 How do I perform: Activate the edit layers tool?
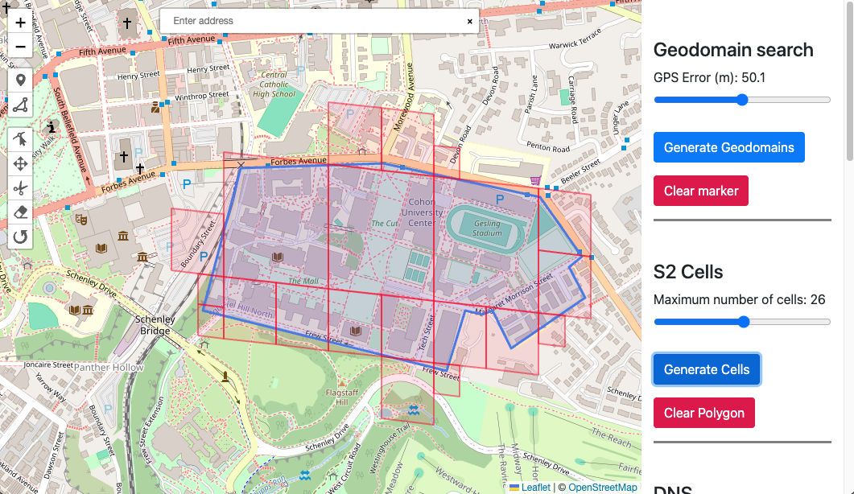click(x=20, y=139)
